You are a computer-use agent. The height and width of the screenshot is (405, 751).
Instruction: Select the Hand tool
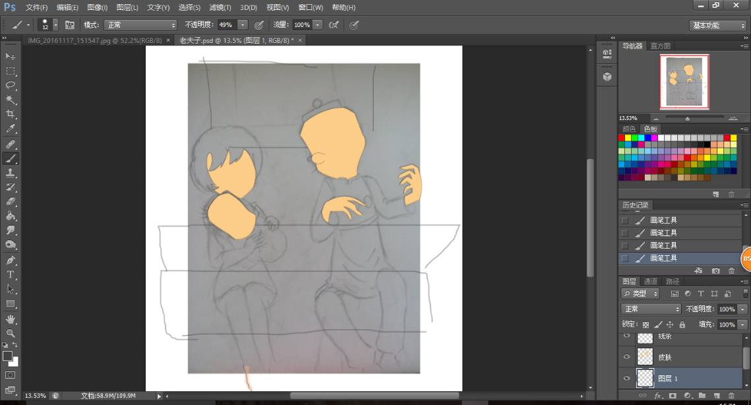click(x=11, y=319)
